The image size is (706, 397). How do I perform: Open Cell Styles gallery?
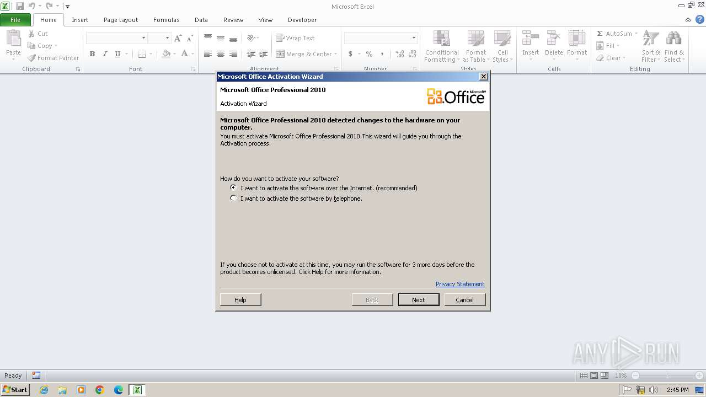[502, 46]
